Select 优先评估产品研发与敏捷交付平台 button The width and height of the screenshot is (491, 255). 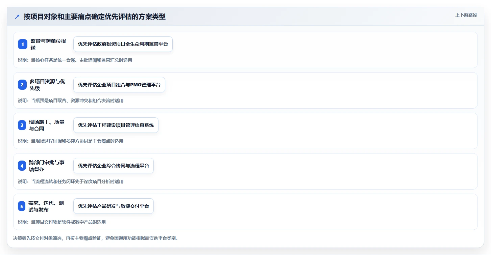(x=114, y=206)
